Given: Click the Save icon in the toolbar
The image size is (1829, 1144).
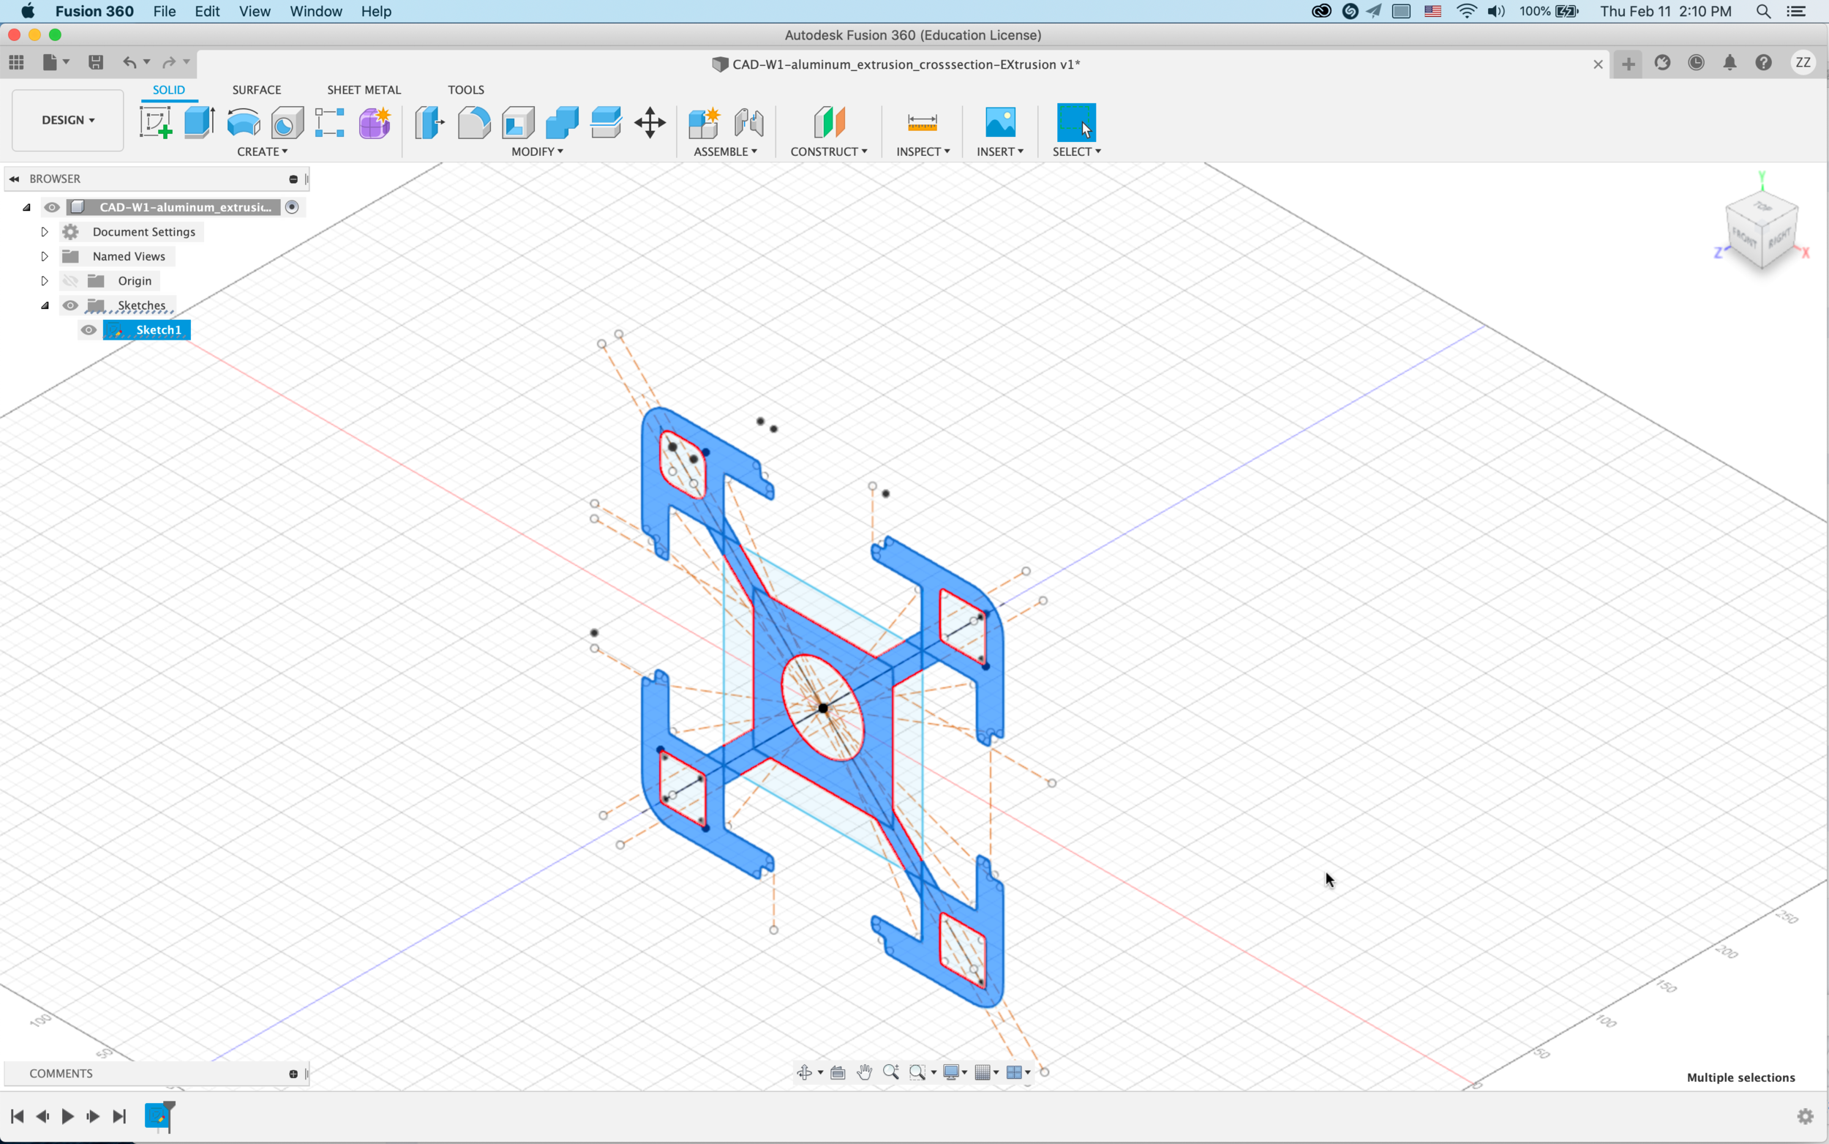Looking at the screenshot, I should [96, 63].
